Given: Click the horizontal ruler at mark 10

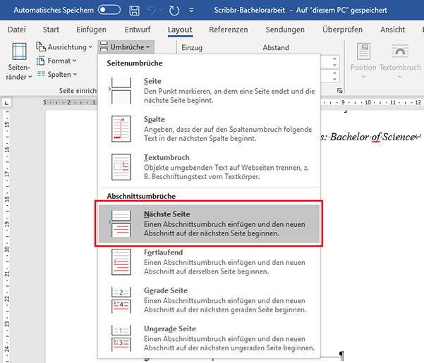Looking at the screenshot, I should (x=368, y=102).
